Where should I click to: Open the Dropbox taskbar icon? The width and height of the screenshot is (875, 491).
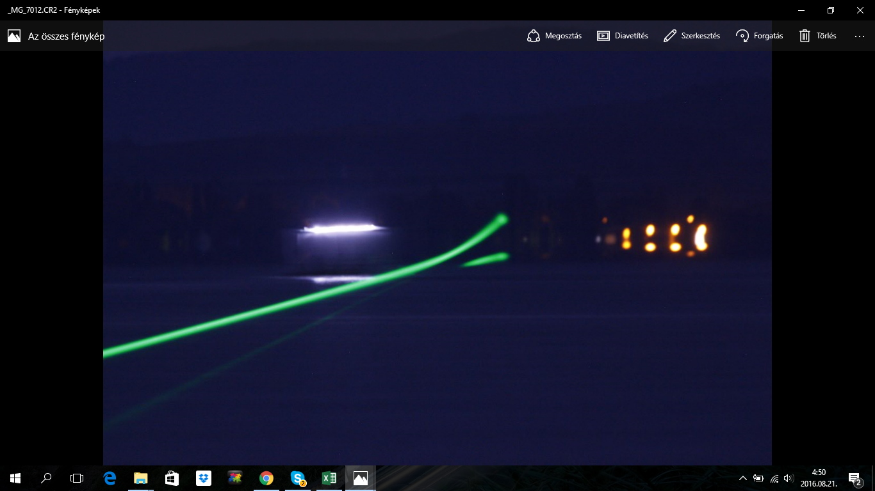(x=204, y=478)
